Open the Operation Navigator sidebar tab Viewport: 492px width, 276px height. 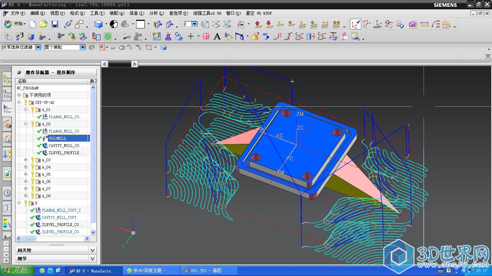(x=7, y=109)
